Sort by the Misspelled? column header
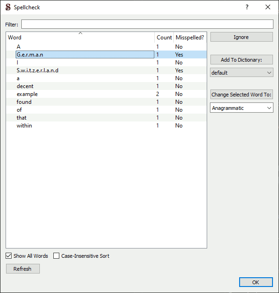Screen dimensions: 279x293 click(x=190, y=38)
